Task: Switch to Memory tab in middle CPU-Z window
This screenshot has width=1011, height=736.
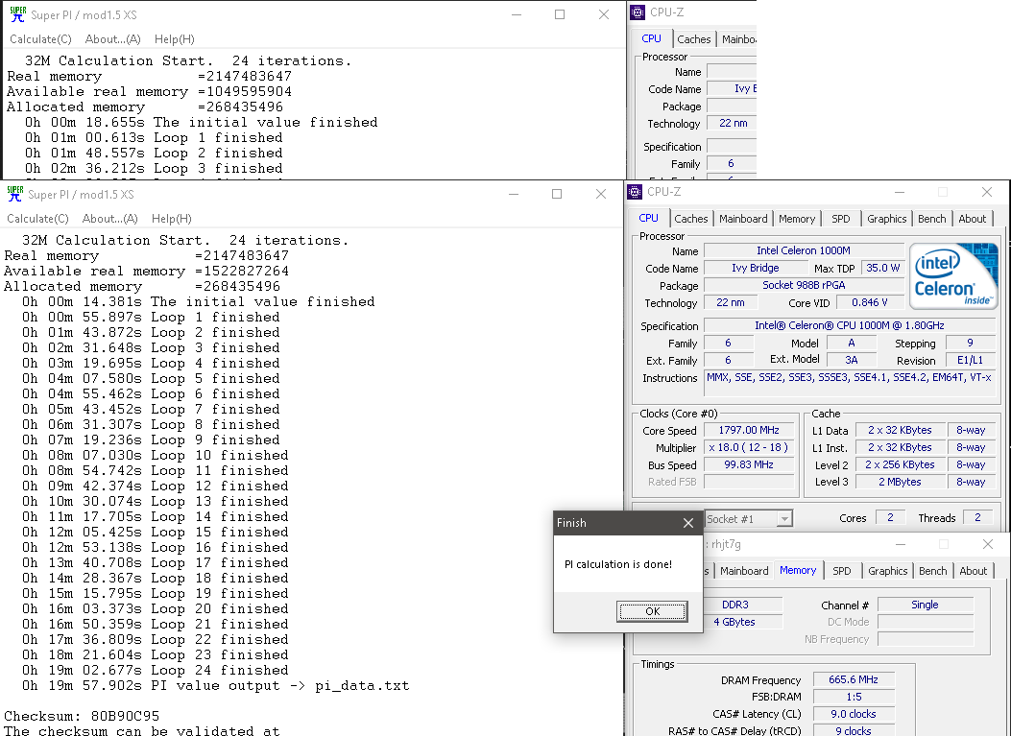Action: pyautogui.click(x=797, y=219)
